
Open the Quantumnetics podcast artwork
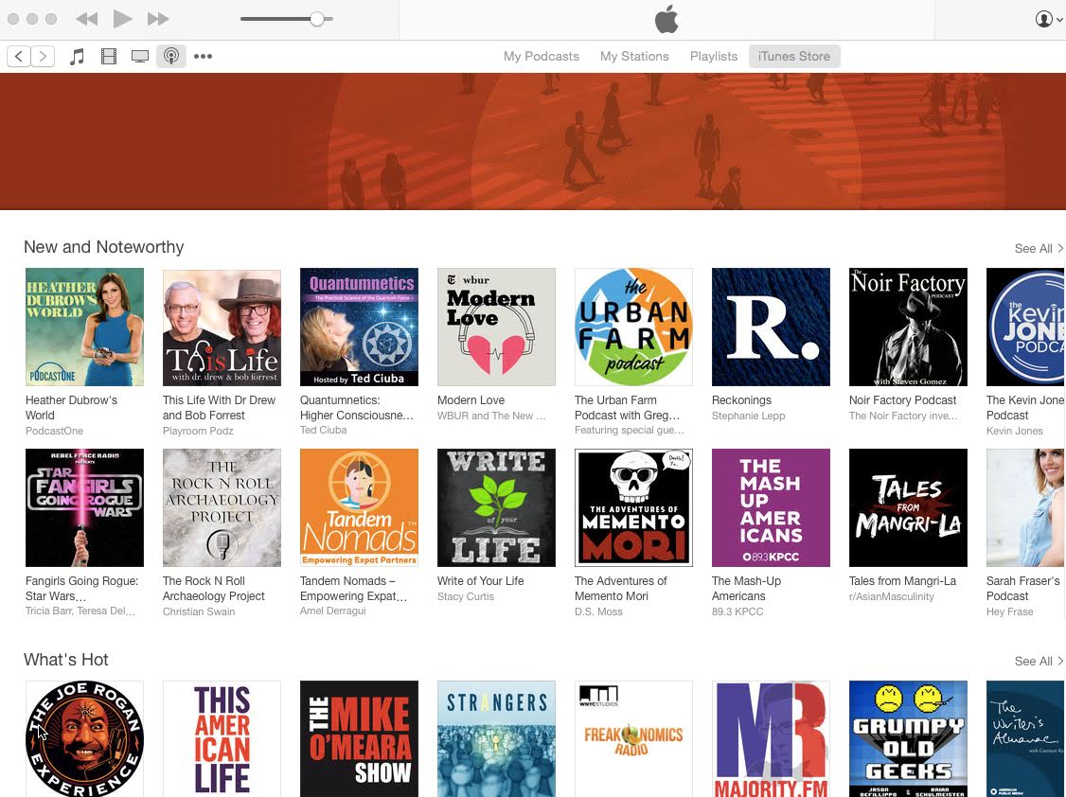[x=359, y=327]
